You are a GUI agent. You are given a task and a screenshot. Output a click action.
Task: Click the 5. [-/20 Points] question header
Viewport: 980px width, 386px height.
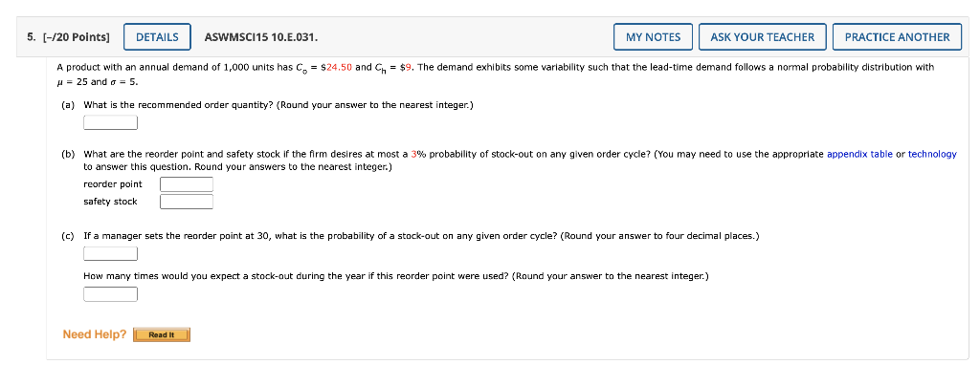[x=68, y=37]
